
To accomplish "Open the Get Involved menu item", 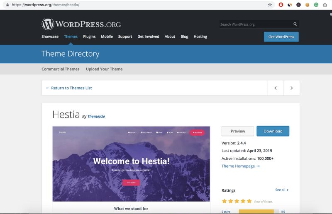I will click(x=148, y=36).
